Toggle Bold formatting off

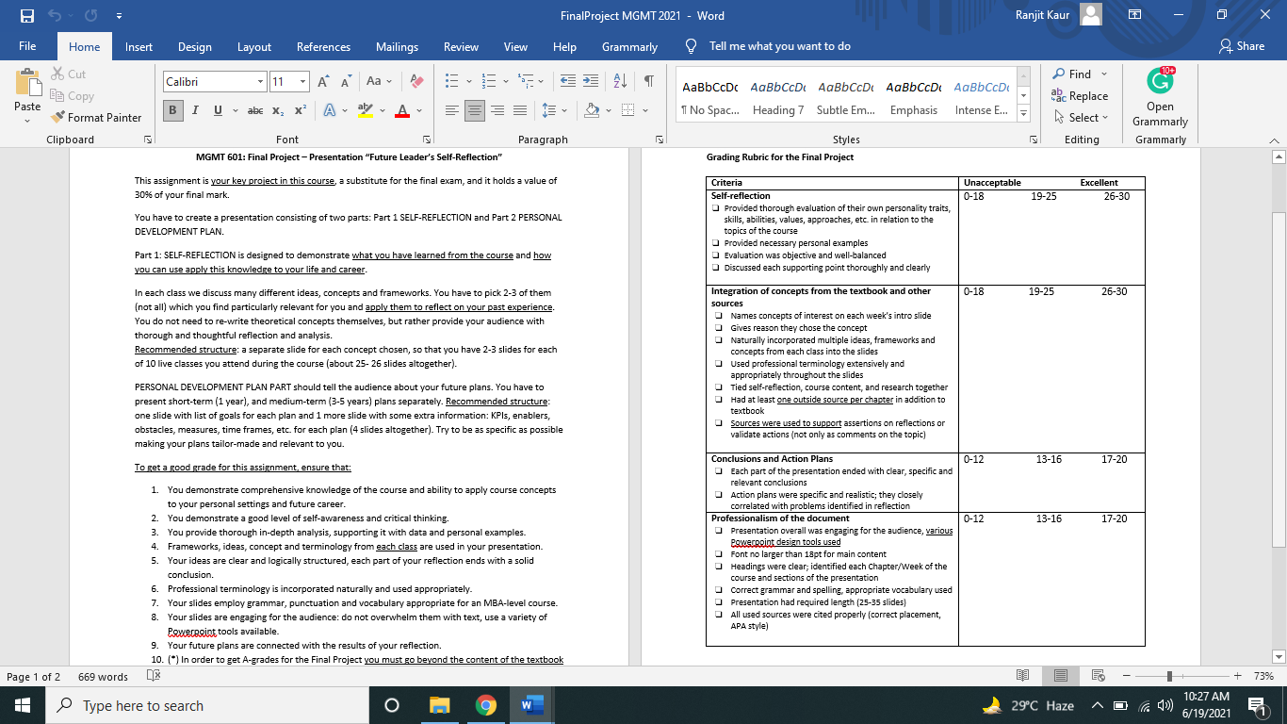tap(173, 110)
